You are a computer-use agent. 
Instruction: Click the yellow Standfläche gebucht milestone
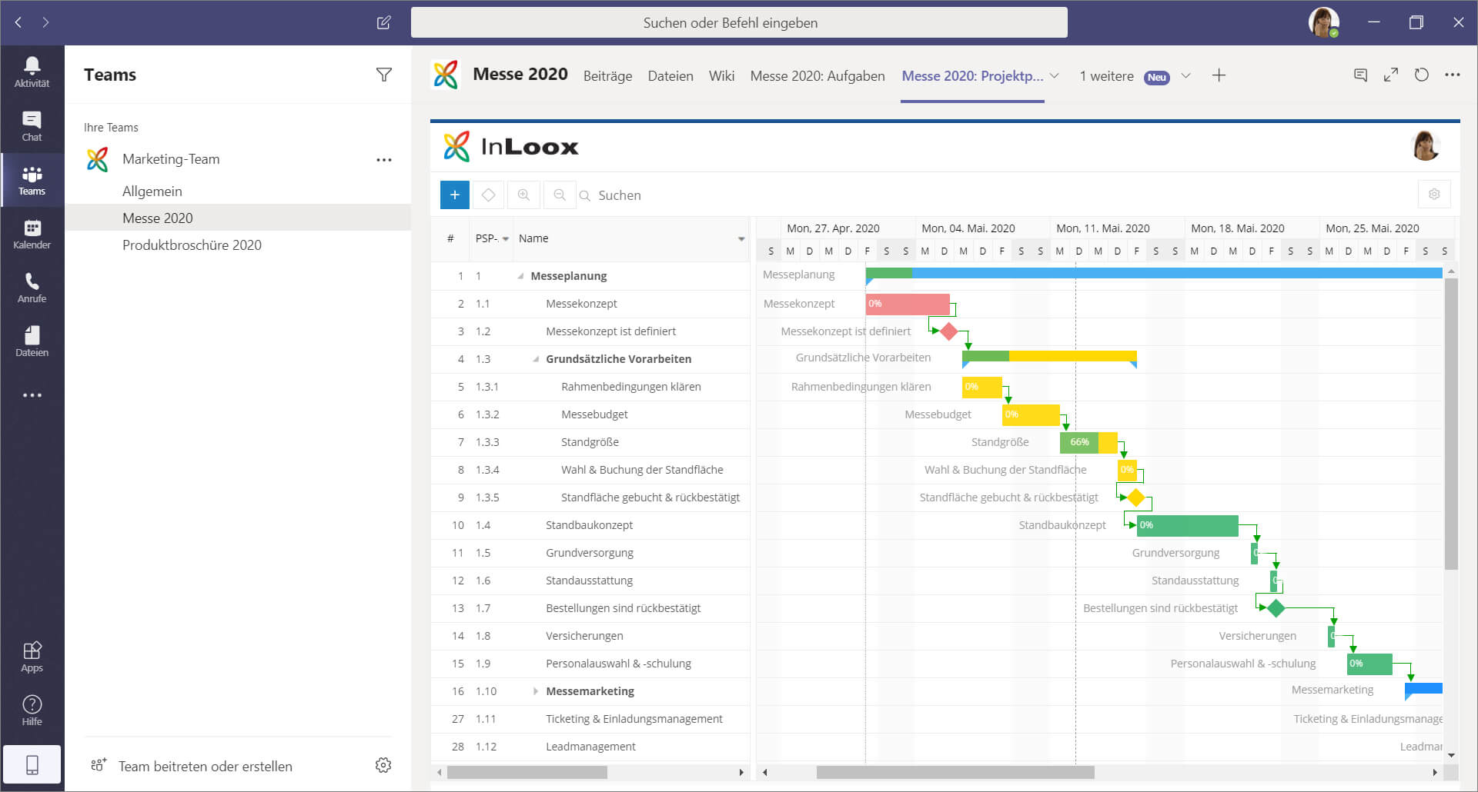(x=1135, y=497)
